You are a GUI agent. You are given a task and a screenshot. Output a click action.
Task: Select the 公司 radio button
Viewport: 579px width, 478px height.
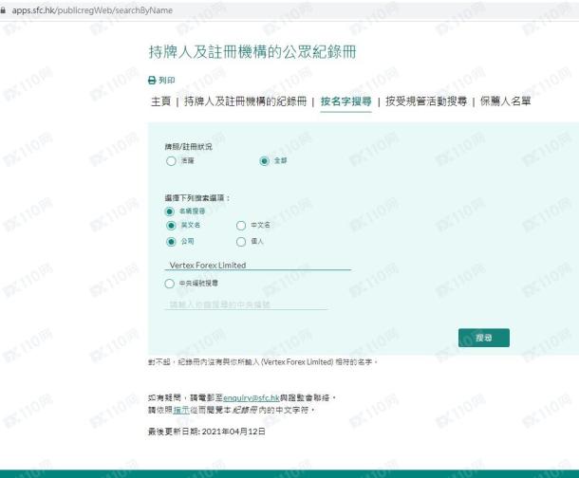pos(171,242)
